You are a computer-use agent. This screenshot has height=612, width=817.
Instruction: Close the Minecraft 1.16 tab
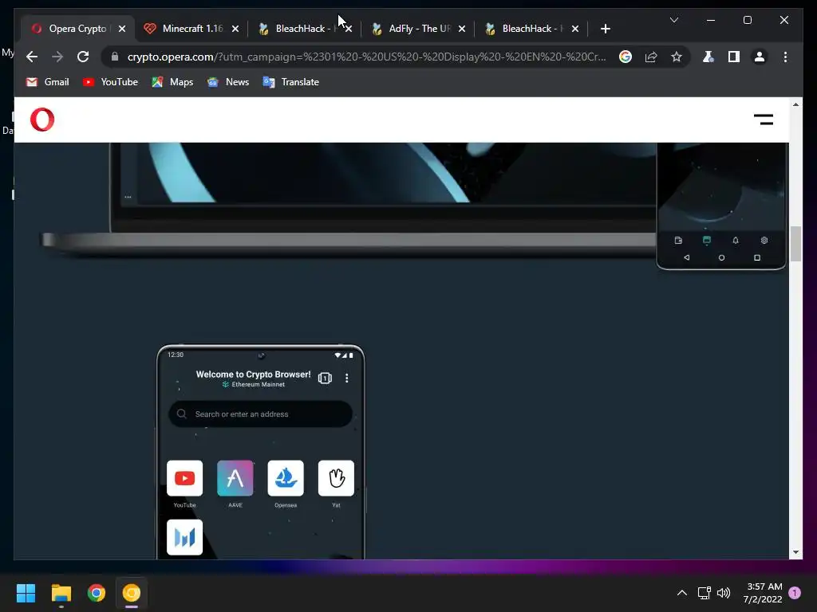point(235,29)
